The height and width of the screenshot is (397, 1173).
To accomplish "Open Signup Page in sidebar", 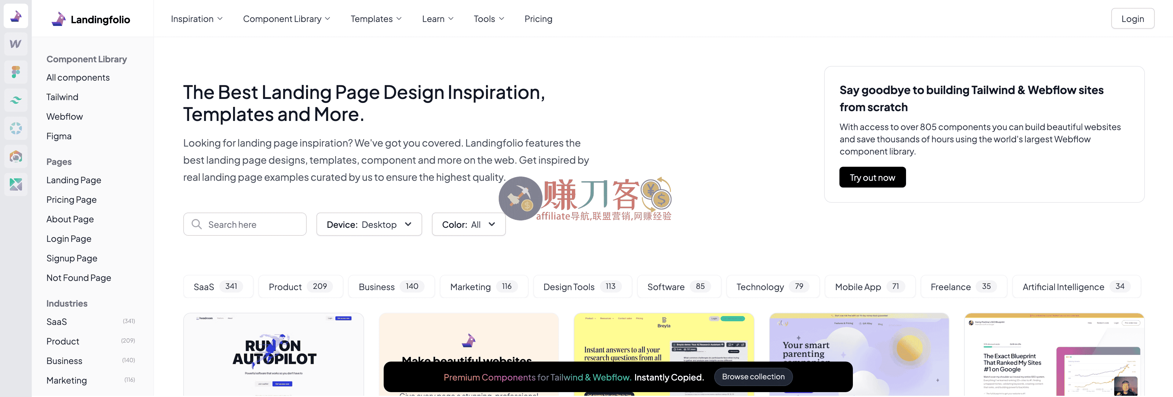I will (x=72, y=259).
